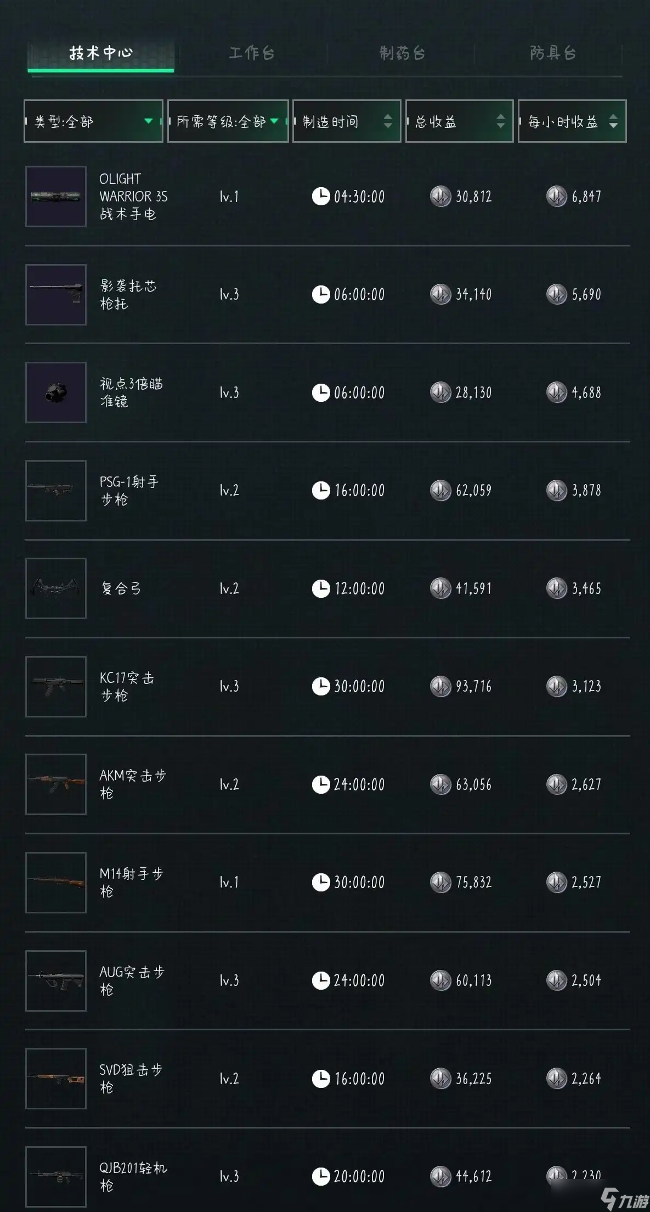This screenshot has width=650, height=1212.
Task: Open the PSG-1射手步枪 rifle icon
Action: point(56,491)
